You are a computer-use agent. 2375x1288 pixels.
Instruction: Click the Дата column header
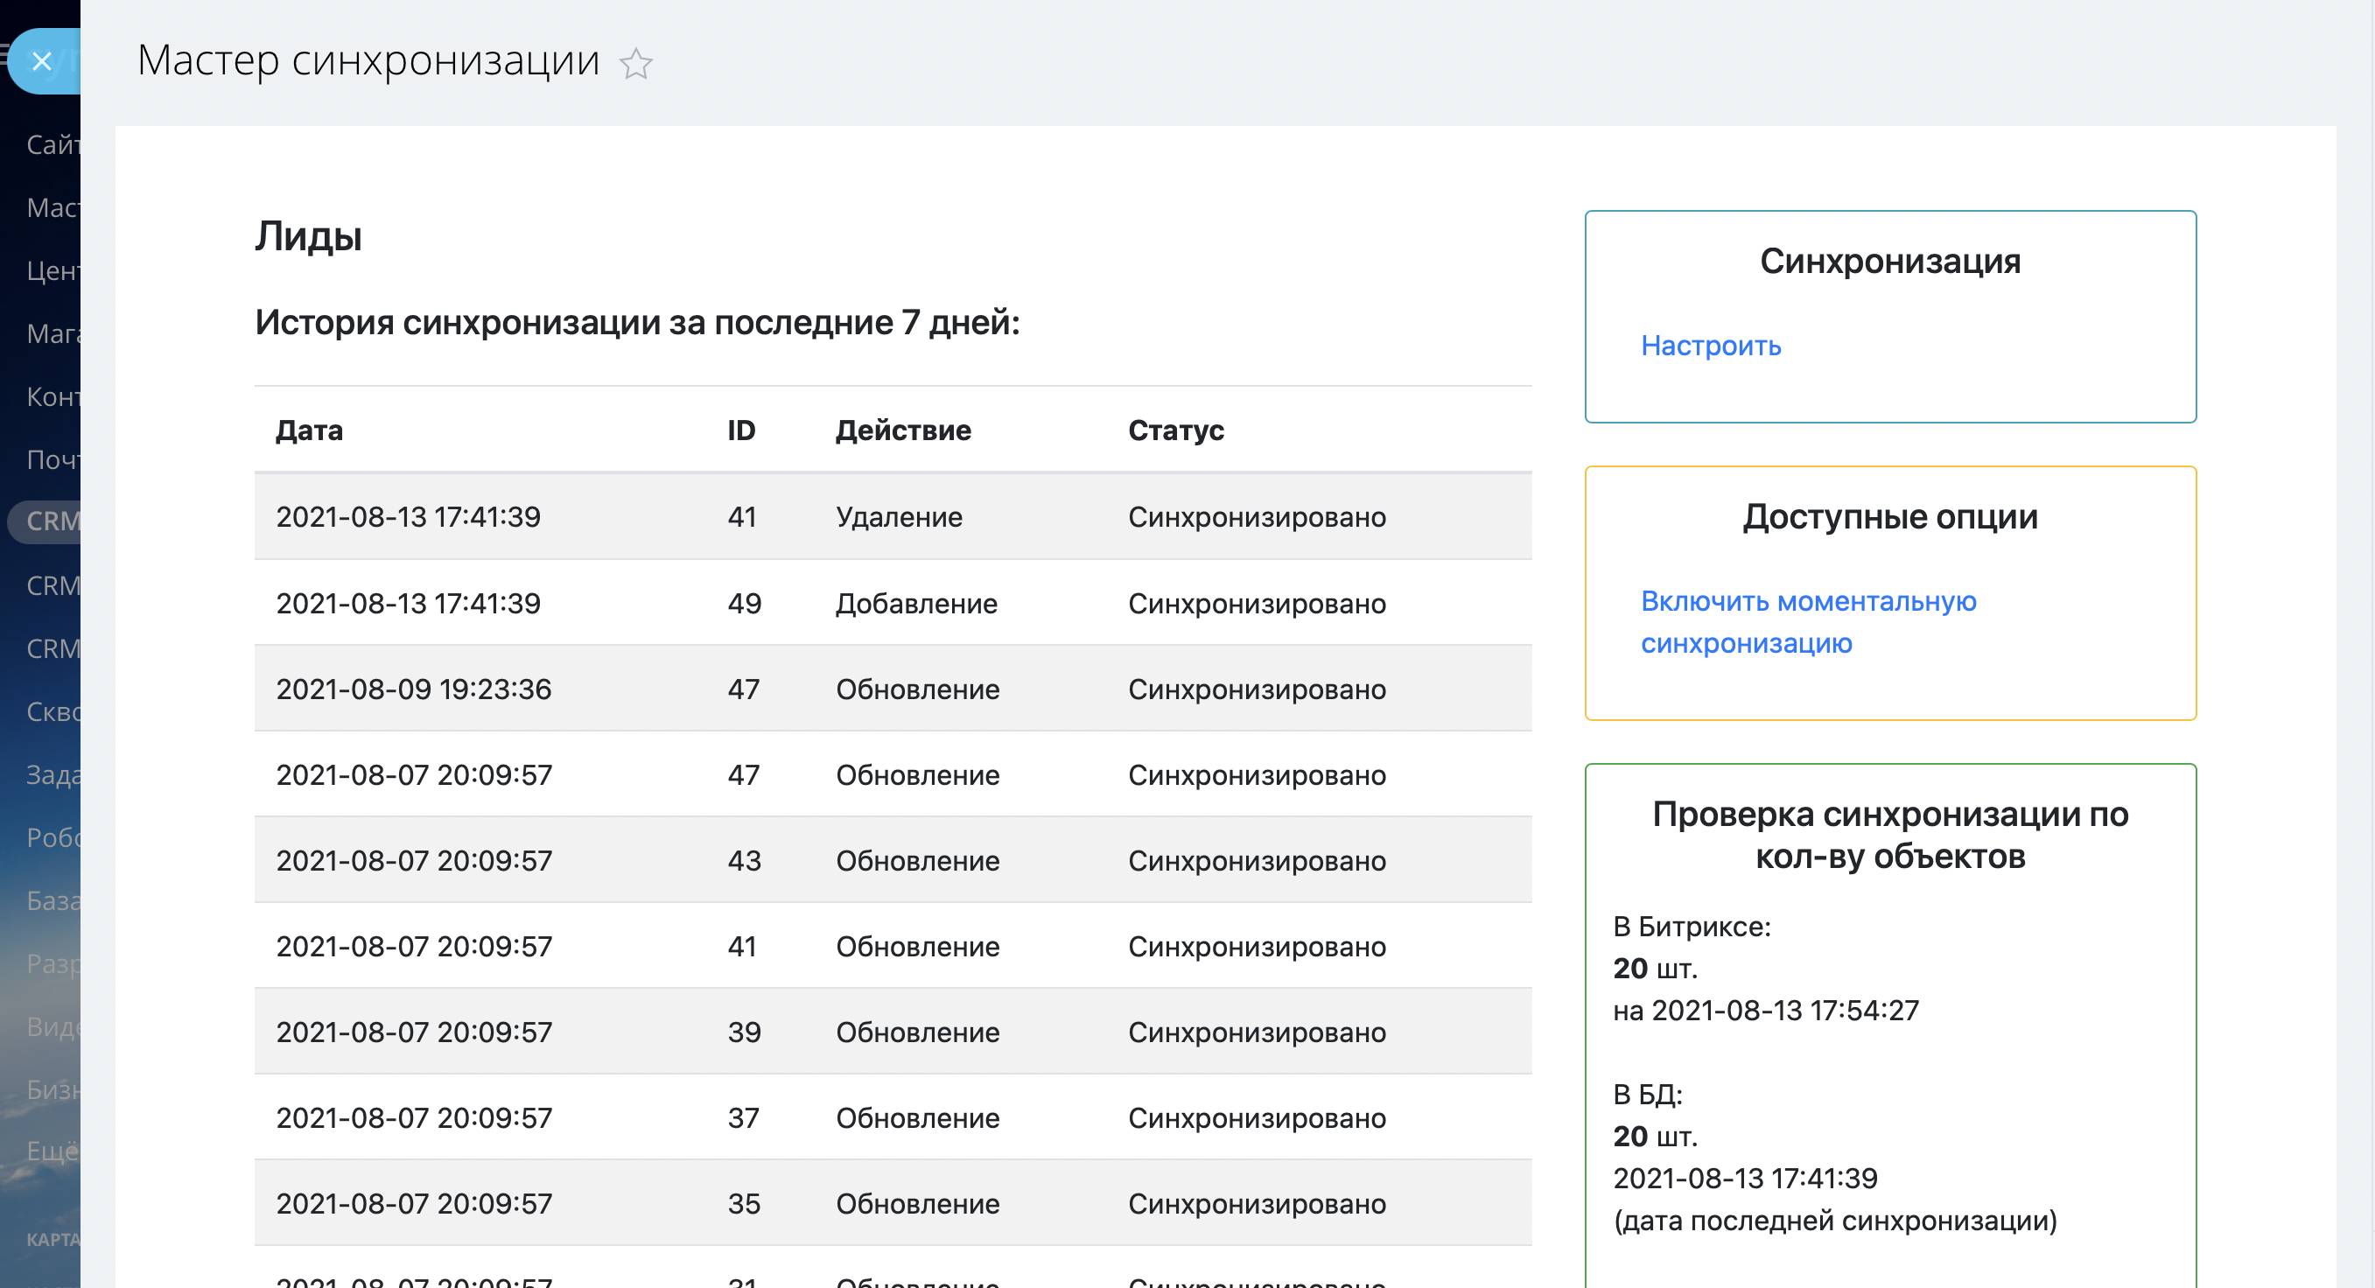tap(309, 430)
